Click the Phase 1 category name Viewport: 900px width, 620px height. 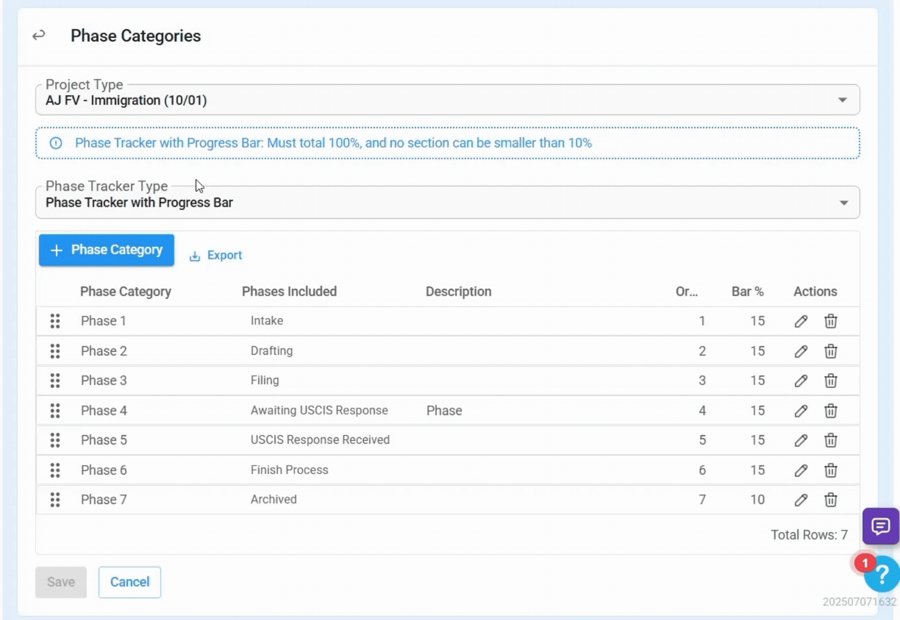pos(103,321)
